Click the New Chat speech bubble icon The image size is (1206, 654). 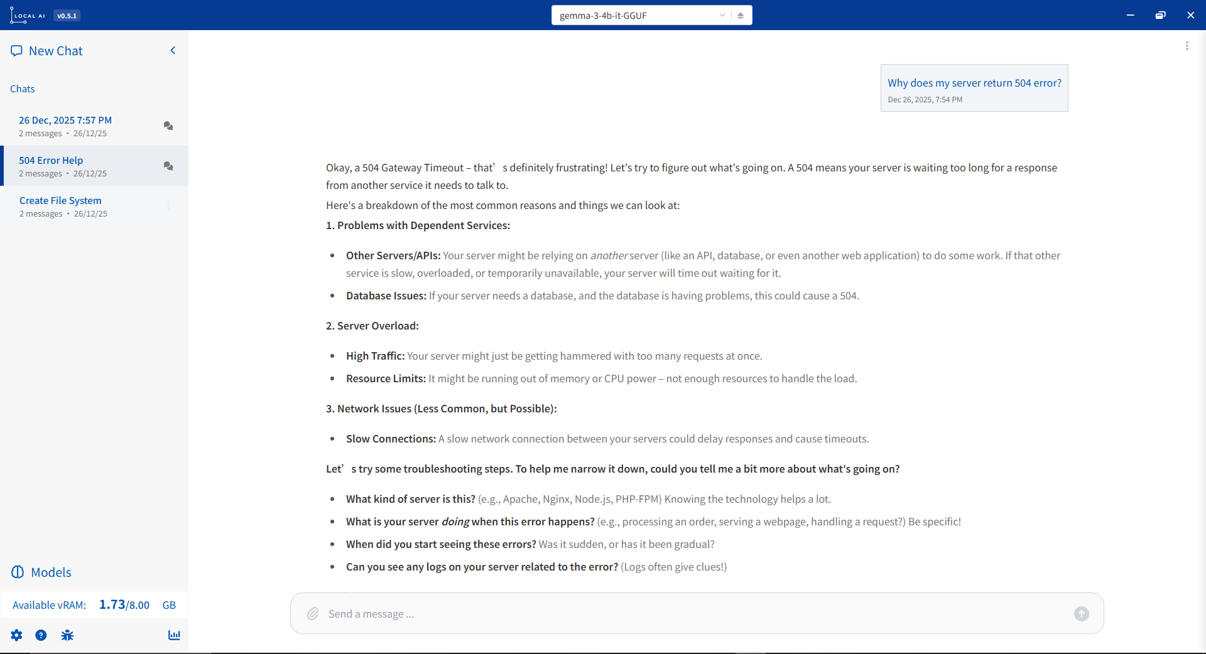[16, 51]
